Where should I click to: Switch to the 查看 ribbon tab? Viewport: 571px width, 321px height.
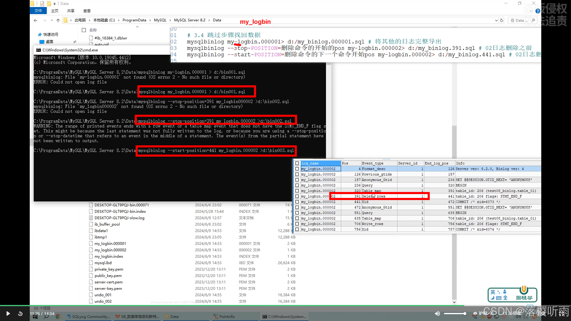click(87, 11)
